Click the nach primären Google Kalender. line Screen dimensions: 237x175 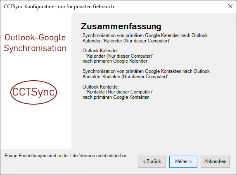click(116, 61)
